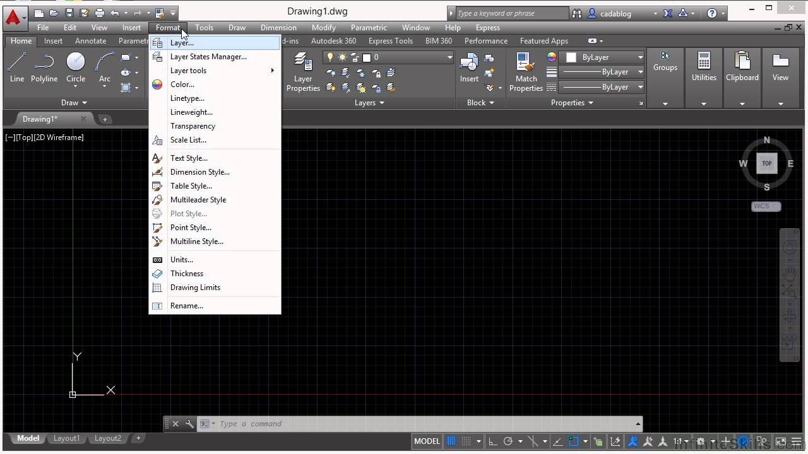Click the keyword search field

pos(511,13)
